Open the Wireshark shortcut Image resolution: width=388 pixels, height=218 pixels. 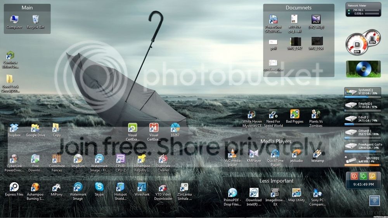[x=142, y=190]
